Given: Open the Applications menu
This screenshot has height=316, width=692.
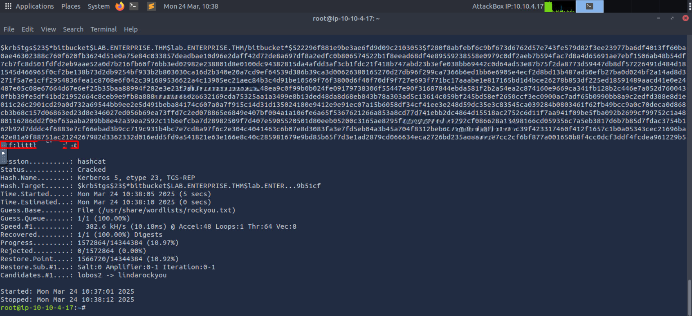Looking at the screenshot, I should (35, 6).
